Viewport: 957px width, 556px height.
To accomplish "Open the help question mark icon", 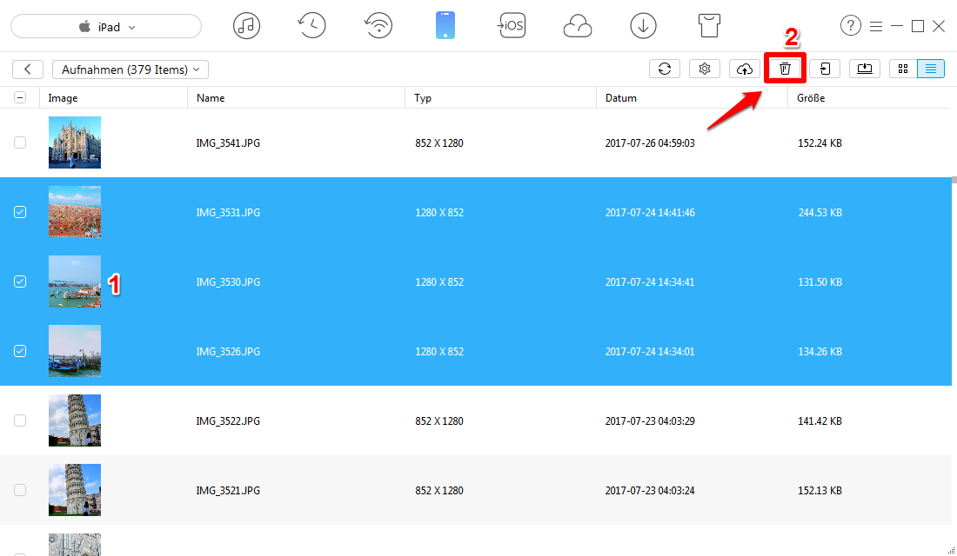I will pyautogui.click(x=850, y=25).
